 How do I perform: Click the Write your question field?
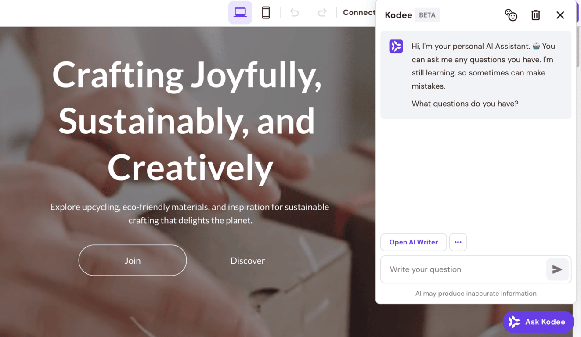461,269
